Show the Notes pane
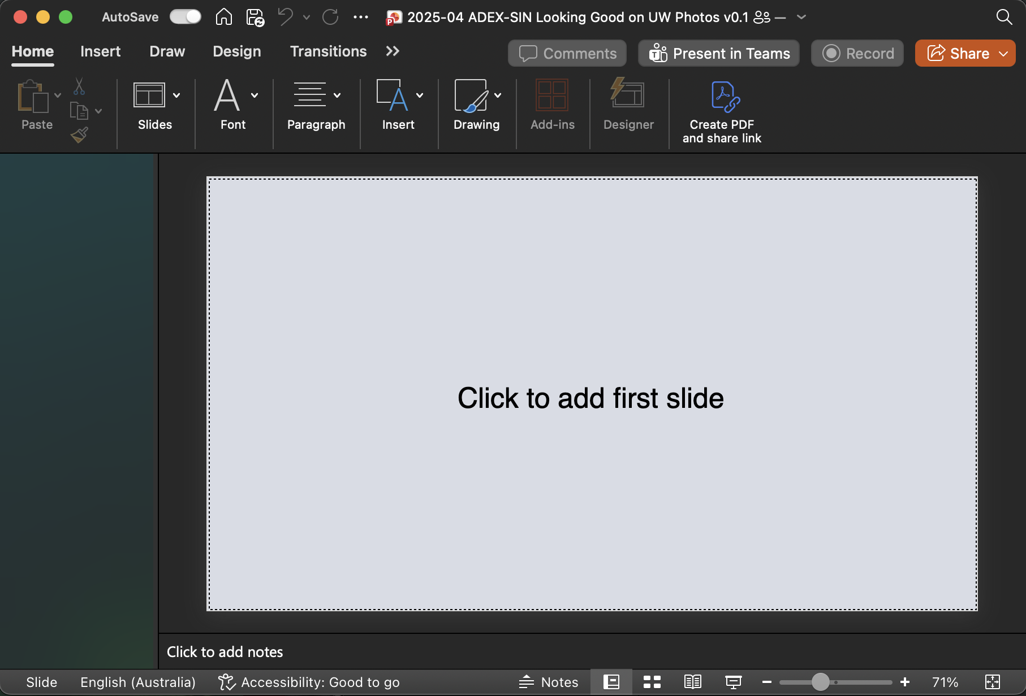1026x696 pixels. click(548, 682)
